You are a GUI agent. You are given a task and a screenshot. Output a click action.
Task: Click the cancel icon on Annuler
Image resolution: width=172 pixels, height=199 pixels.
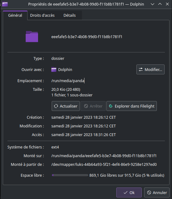pos(149,192)
